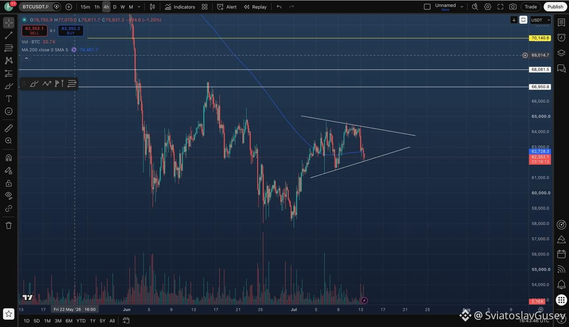
Task: Undo the last chart action
Action: 279,7
